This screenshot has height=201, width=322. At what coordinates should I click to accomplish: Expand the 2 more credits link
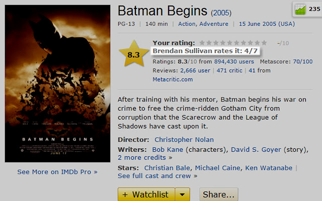coord(145,158)
